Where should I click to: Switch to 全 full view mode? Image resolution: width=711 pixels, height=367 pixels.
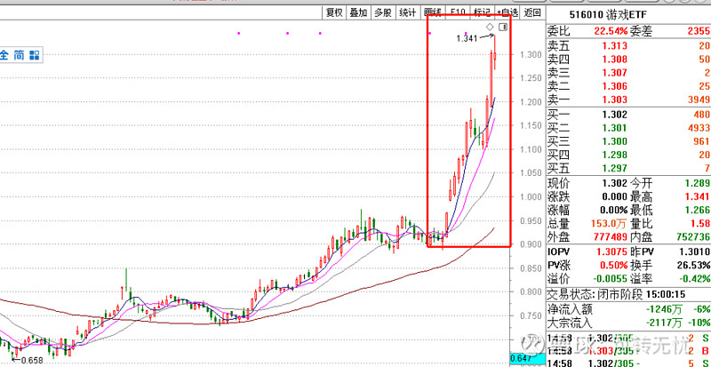coord(4,55)
